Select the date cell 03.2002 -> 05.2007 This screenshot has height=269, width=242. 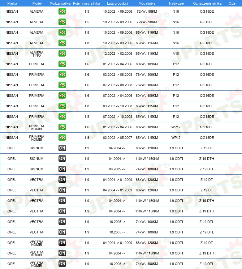tap(118, 138)
